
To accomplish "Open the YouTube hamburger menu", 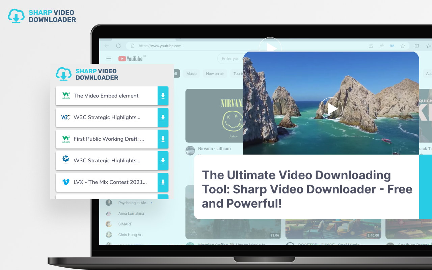I will [109, 58].
